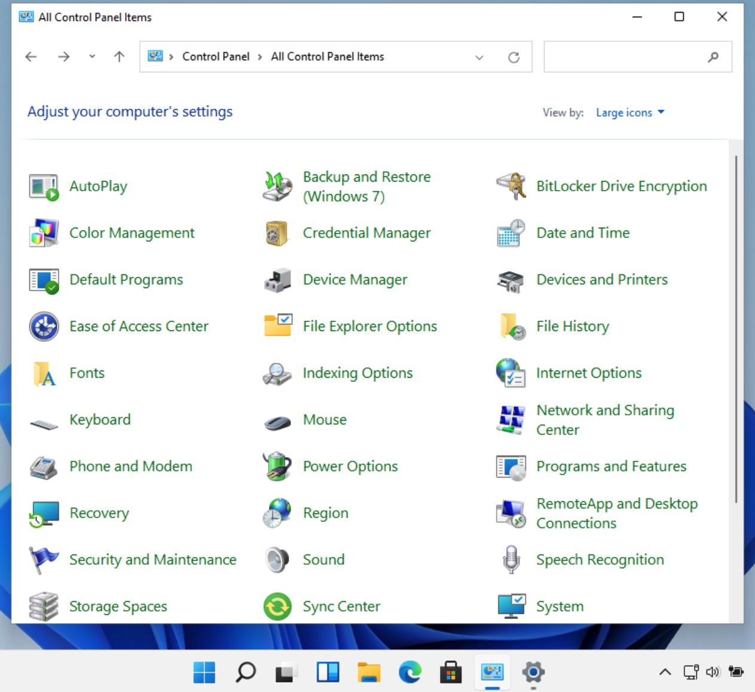Image resolution: width=755 pixels, height=692 pixels.
Task: Open the Power Options battery icon
Action: click(x=277, y=467)
